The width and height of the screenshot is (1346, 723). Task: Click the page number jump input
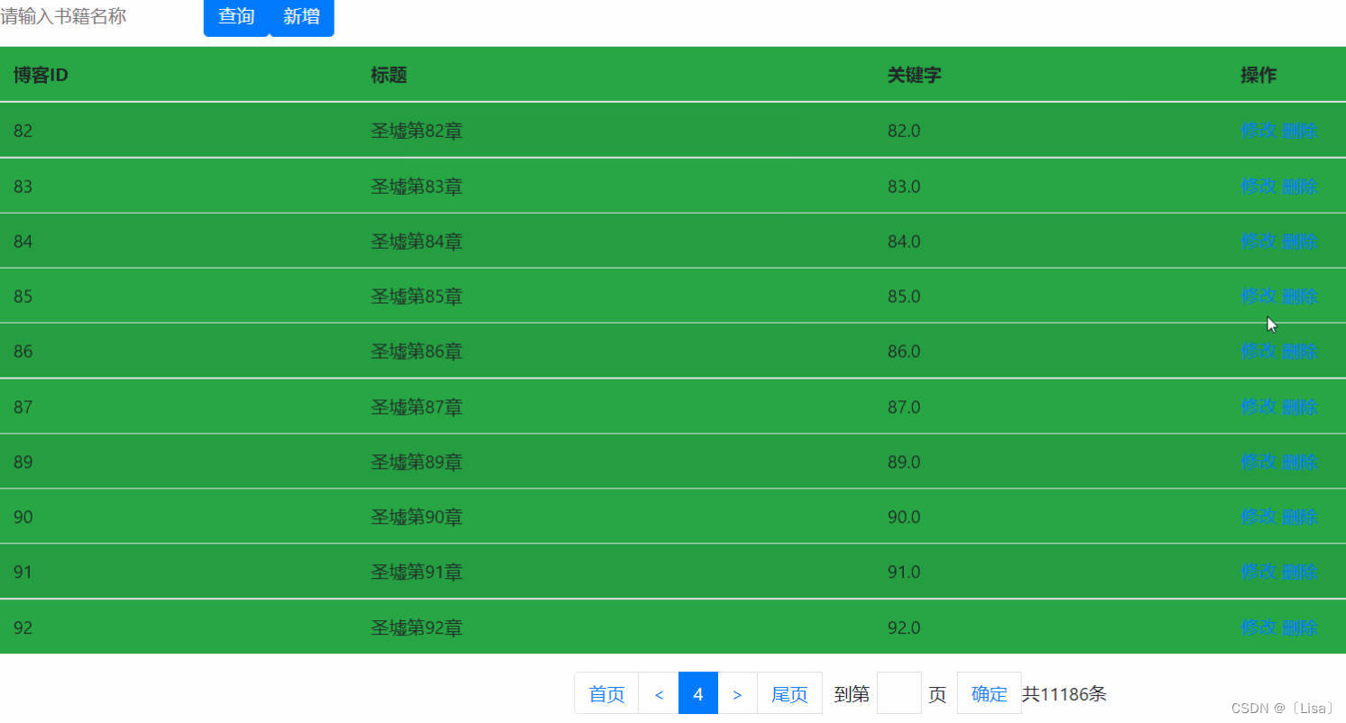coord(899,693)
